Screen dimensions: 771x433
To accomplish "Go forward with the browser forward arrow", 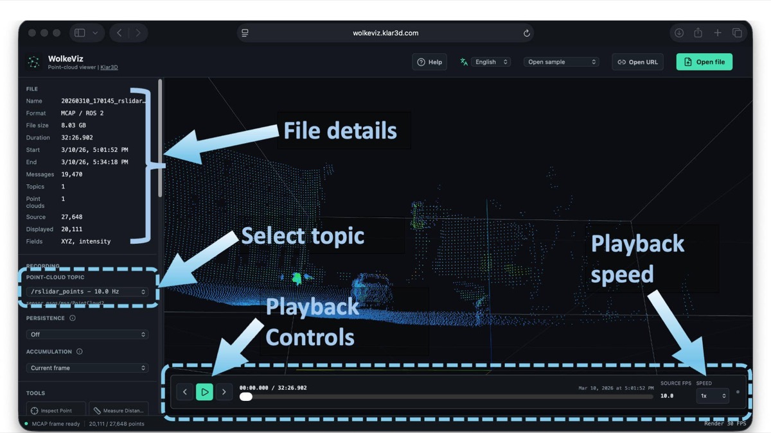I will (137, 33).
